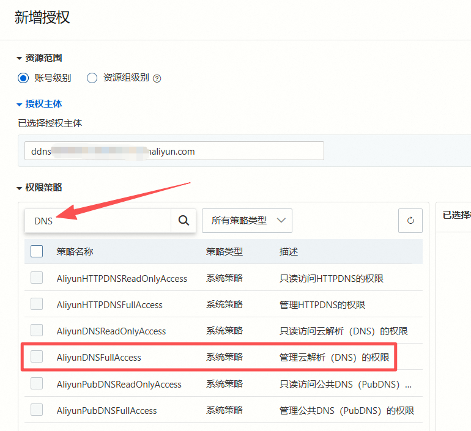Check the AliyunDNSFullAccess policy box

tap(37, 356)
